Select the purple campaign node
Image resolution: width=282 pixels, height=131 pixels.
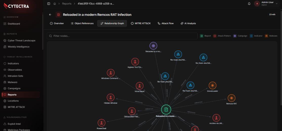coord(153,46)
